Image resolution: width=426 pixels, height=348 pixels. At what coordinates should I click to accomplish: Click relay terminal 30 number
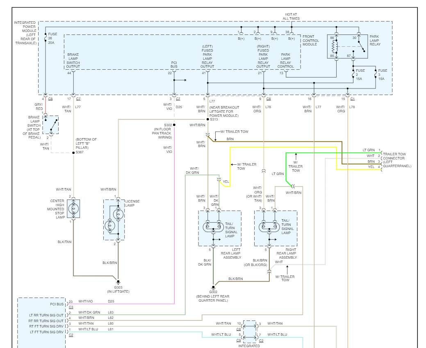[x=354, y=38]
